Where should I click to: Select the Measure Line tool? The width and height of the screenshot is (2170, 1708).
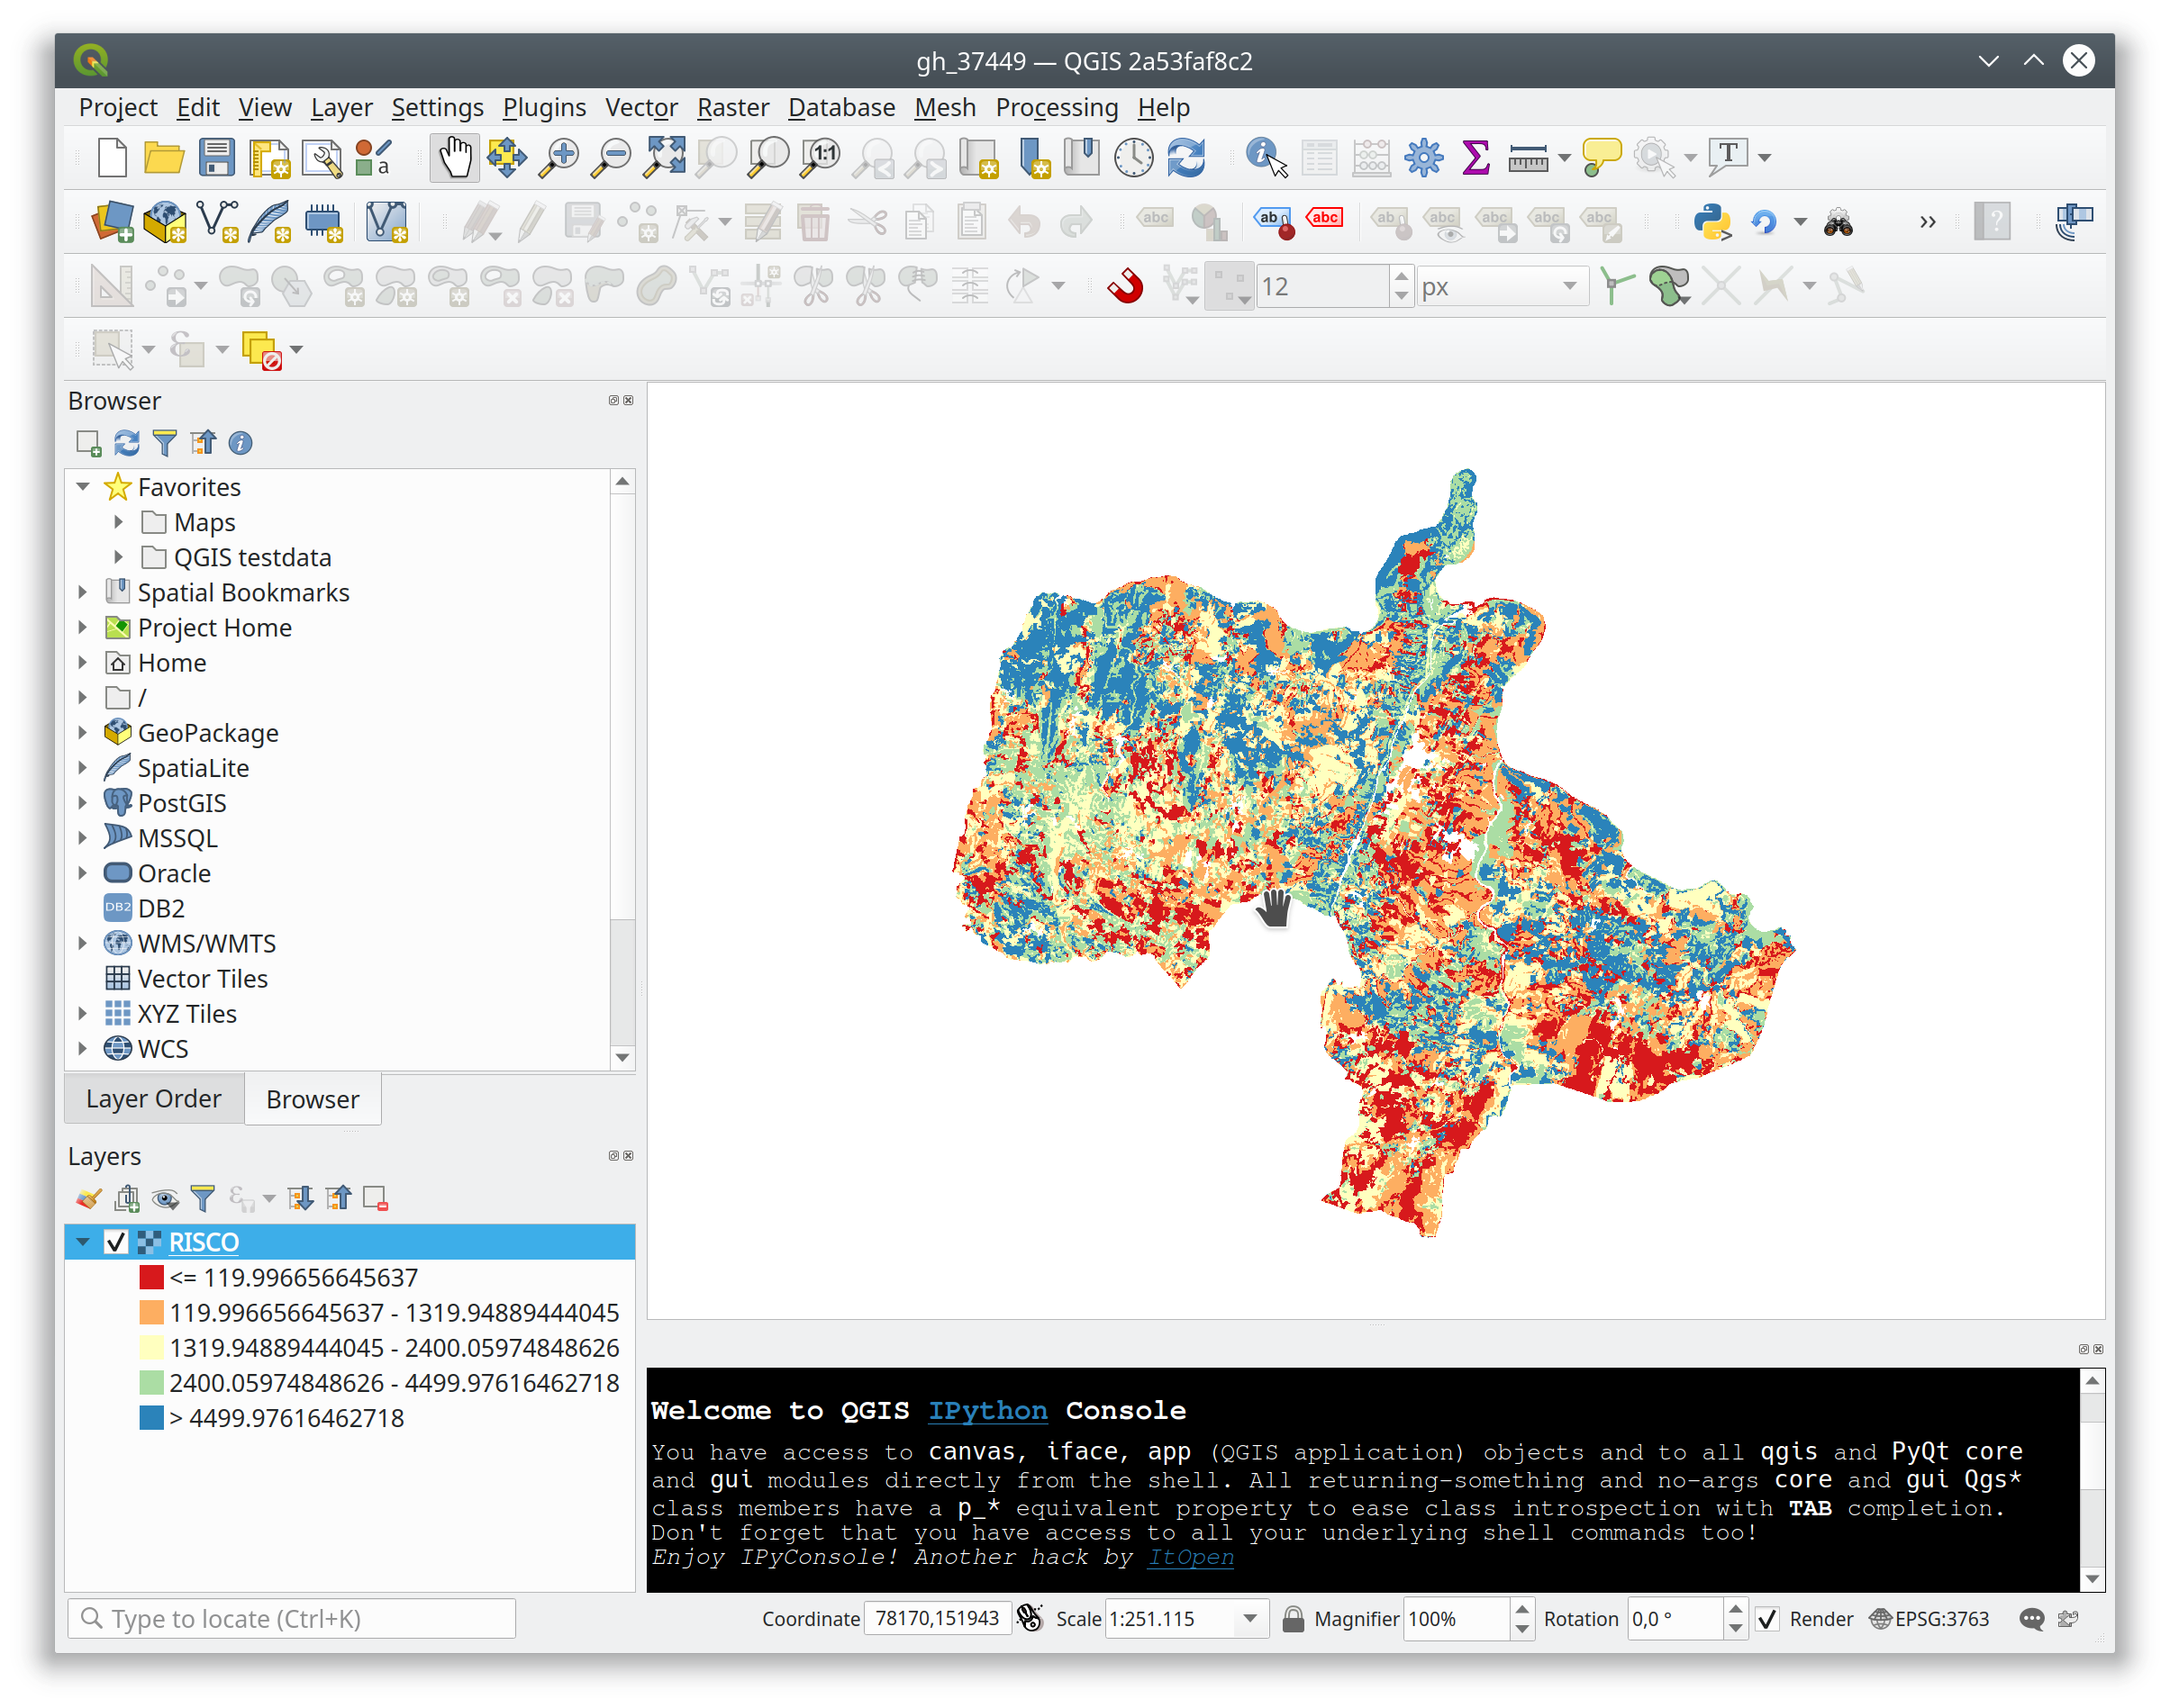pyautogui.click(x=1530, y=157)
